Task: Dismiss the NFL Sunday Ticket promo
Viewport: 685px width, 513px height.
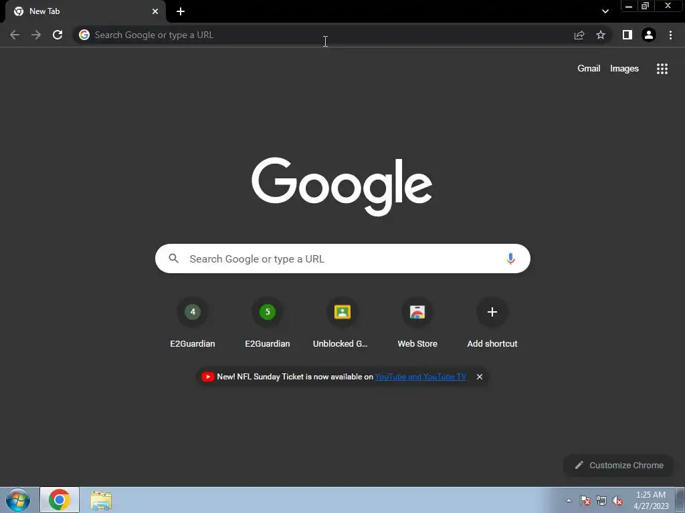Action: [x=480, y=377]
